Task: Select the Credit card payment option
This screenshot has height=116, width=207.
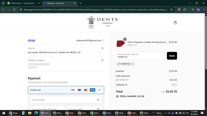Action: point(66,90)
